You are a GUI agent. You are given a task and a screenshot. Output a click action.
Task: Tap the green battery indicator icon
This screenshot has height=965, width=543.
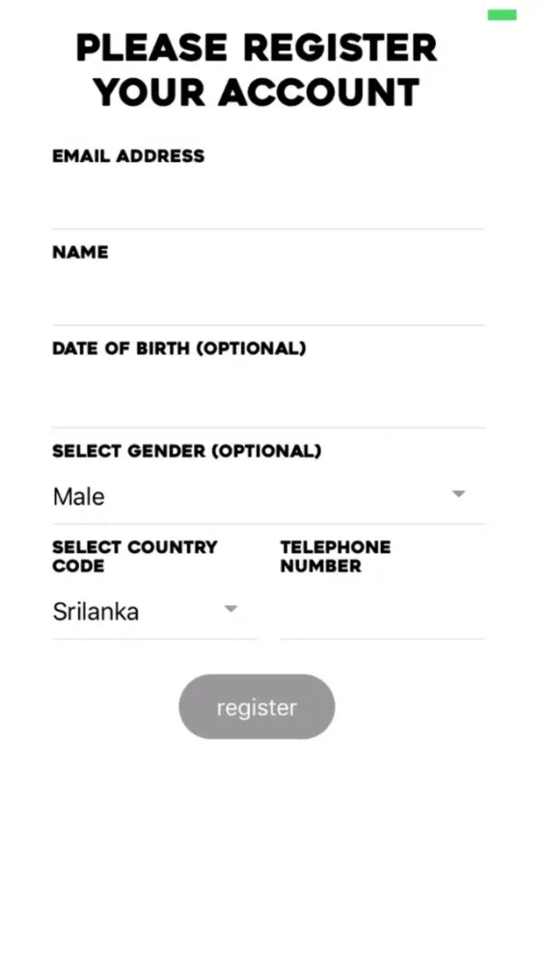click(x=502, y=15)
